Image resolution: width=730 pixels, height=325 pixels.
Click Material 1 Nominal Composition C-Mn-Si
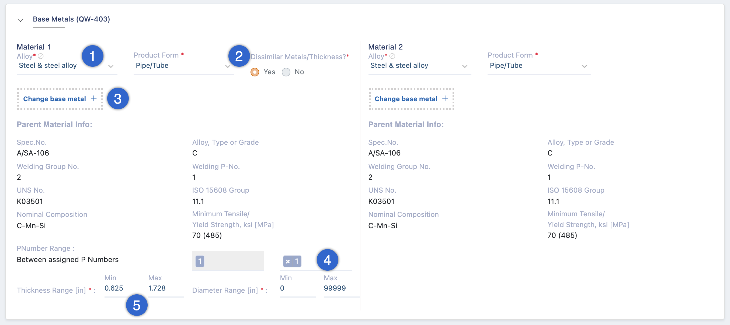click(x=31, y=226)
